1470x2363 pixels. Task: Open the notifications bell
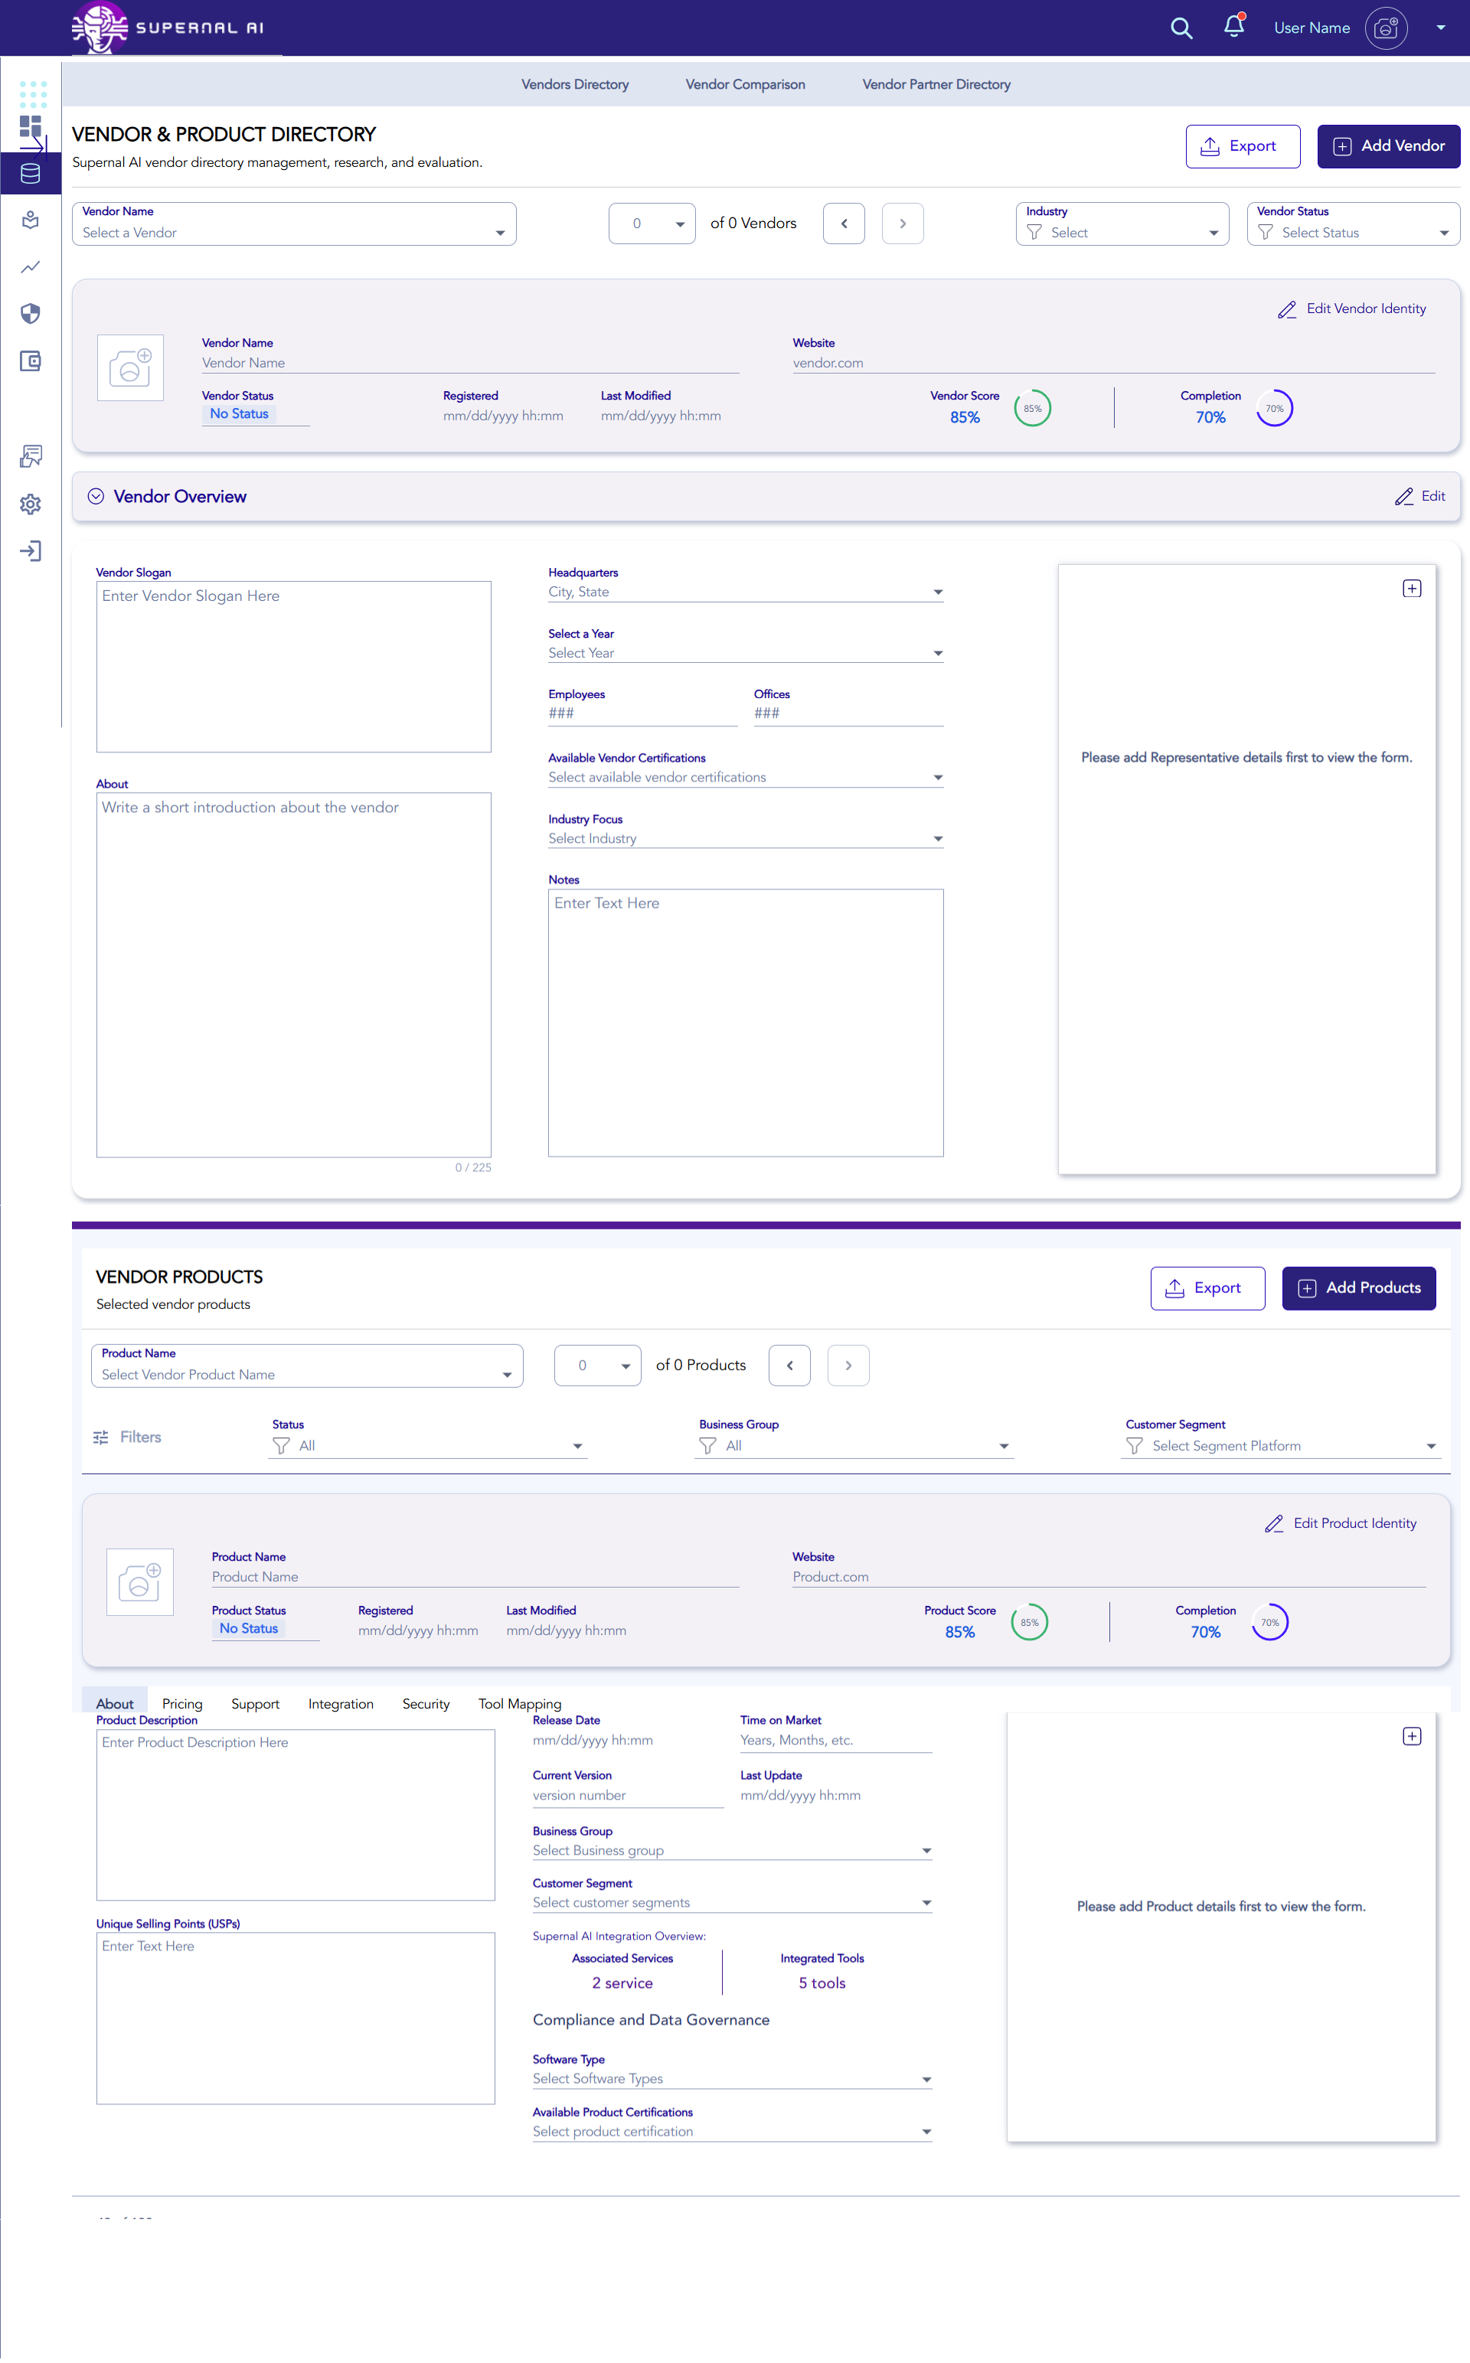point(1233,26)
